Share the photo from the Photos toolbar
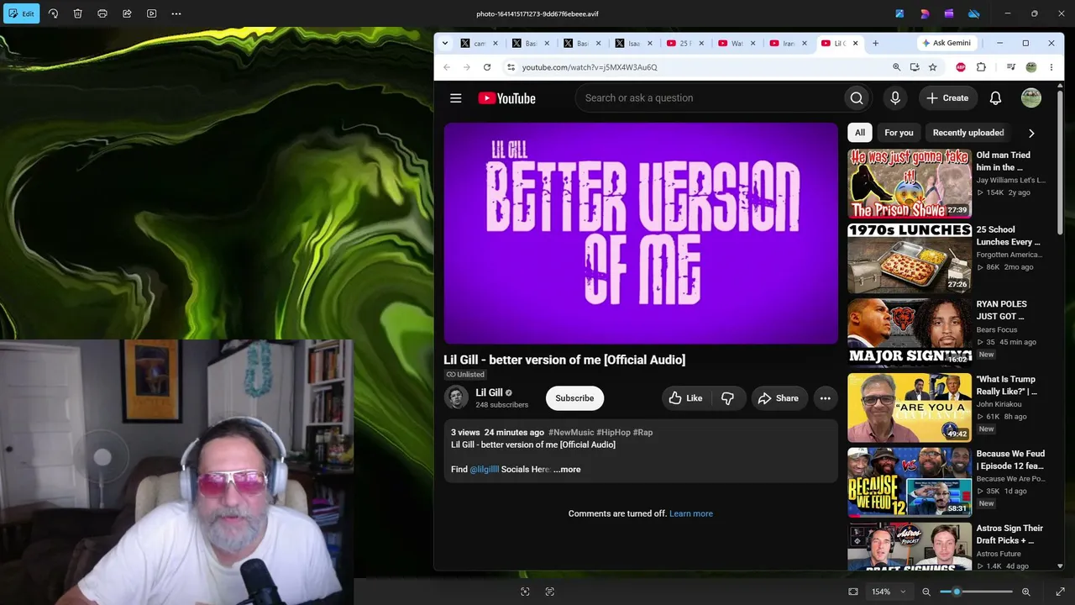This screenshot has height=605, width=1075. tap(127, 13)
